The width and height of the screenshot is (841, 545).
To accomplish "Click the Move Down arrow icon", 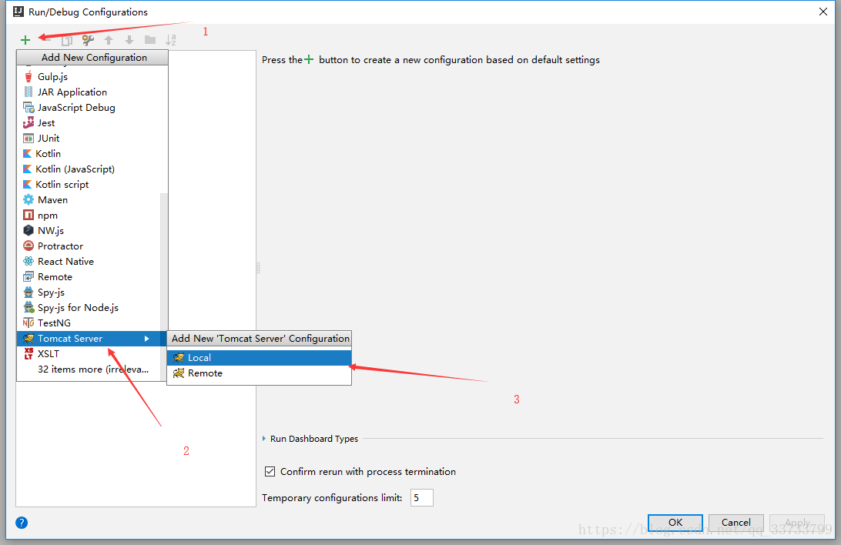I will pyautogui.click(x=129, y=40).
